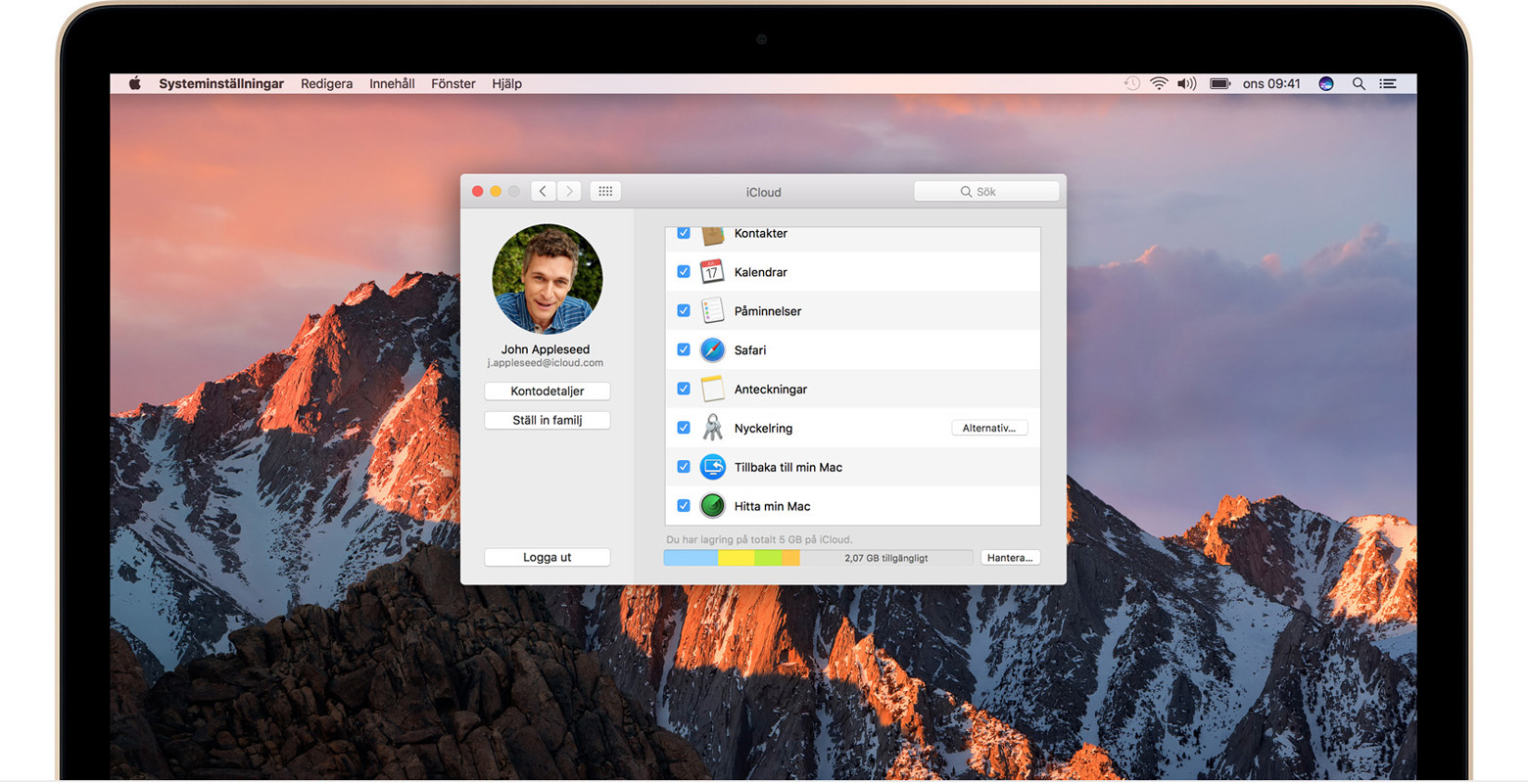Image resolution: width=1528 pixels, height=783 pixels.
Task: Open the Innehåll menu
Action: [x=392, y=83]
